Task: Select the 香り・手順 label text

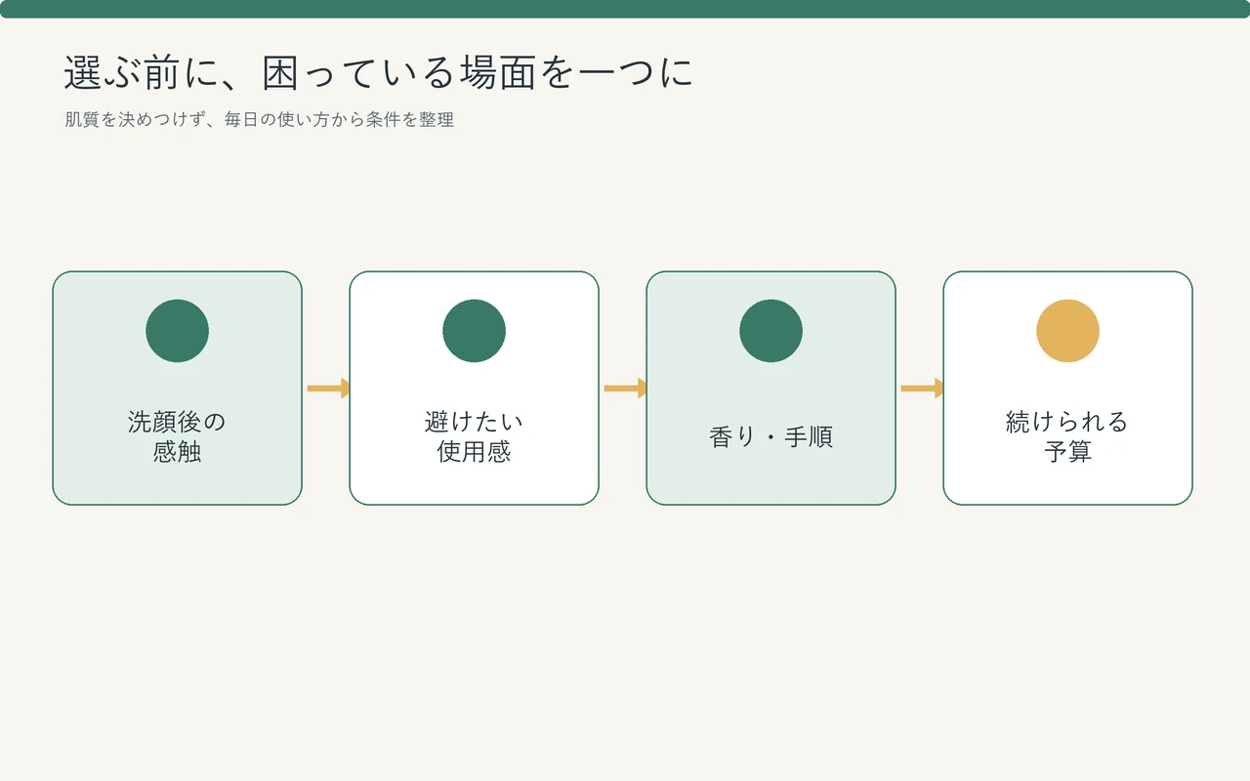Action: [x=771, y=436]
